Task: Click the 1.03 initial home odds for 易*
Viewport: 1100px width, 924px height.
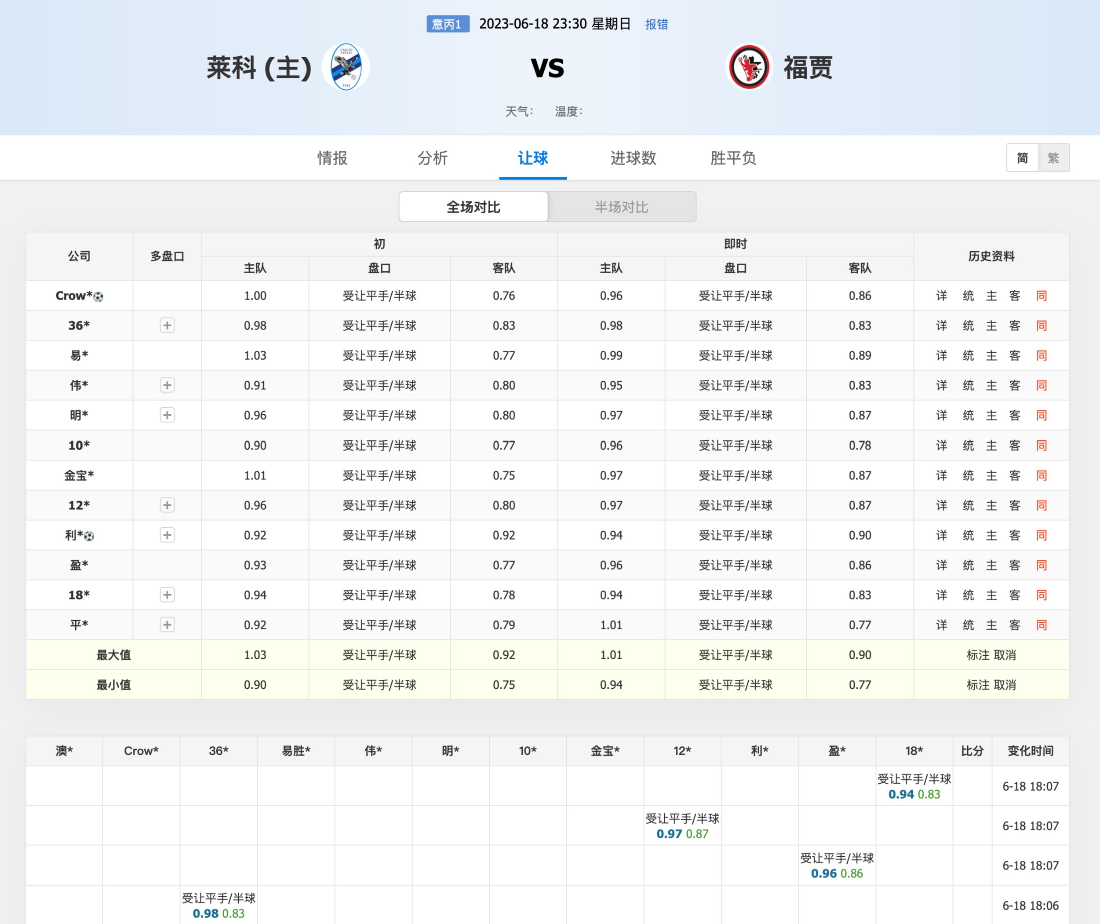Action: coord(255,355)
